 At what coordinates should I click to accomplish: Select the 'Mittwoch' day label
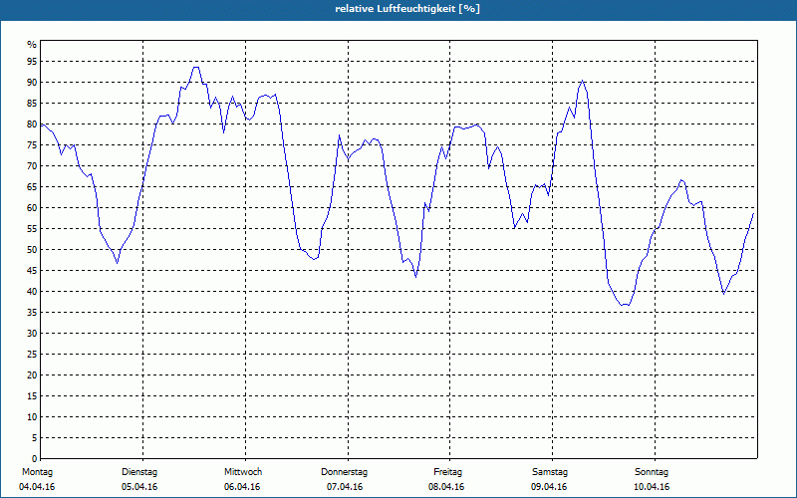pyautogui.click(x=243, y=472)
